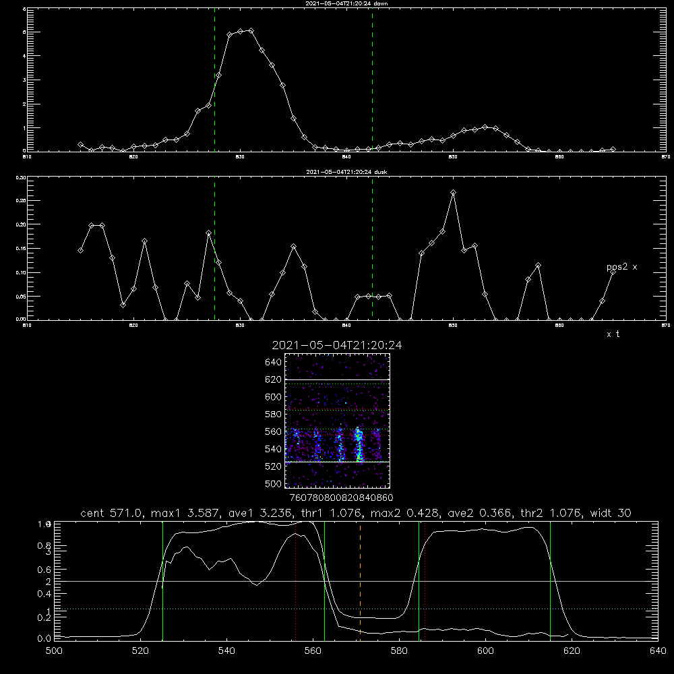Click dusk plot x-axis label '830'

coord(240,326)
